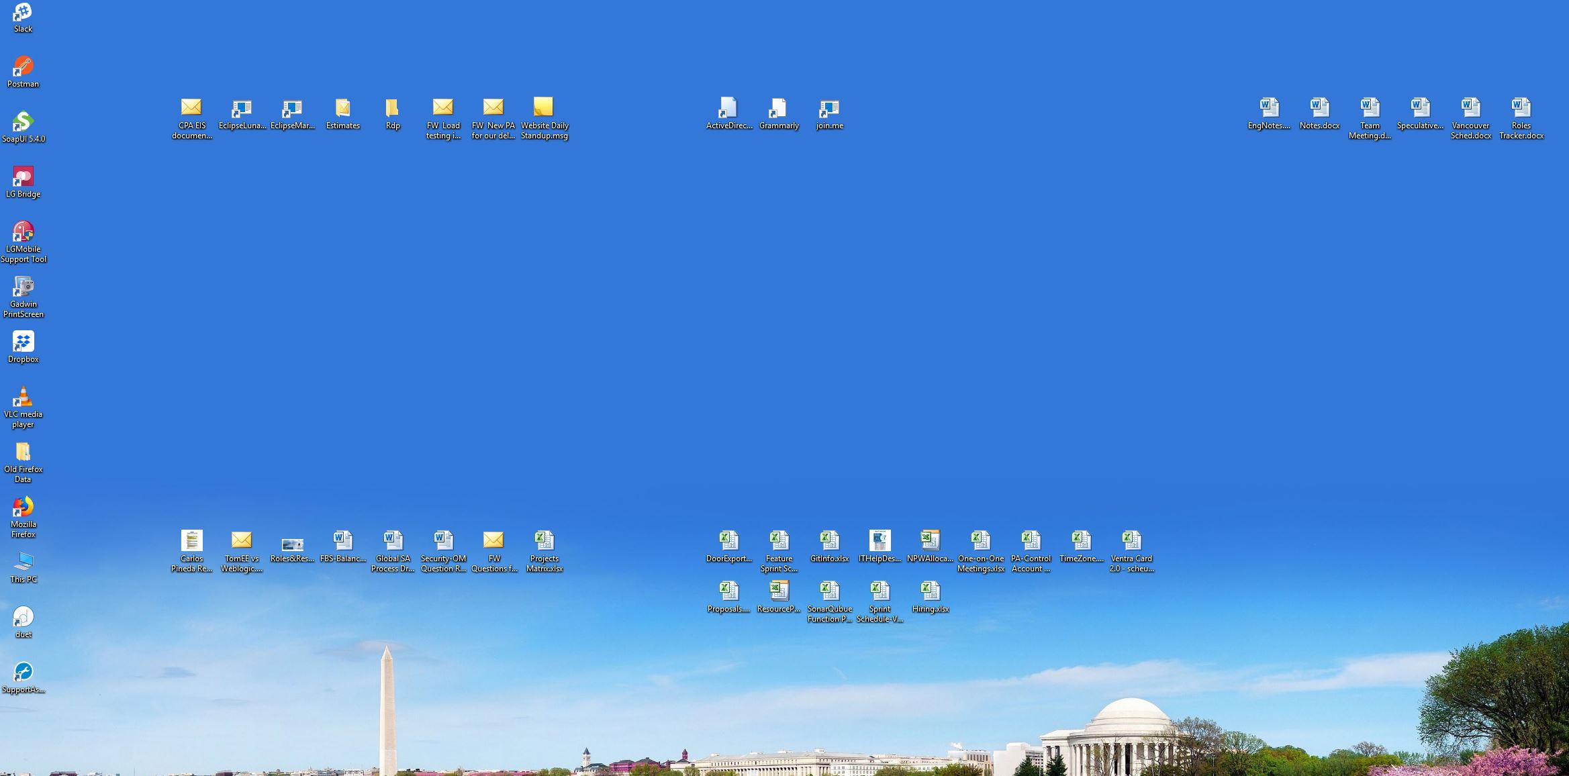Viewport: 1569px width, 776px height.
Task: Click Website Daily Standup.msg file
Action: [544, 119]
